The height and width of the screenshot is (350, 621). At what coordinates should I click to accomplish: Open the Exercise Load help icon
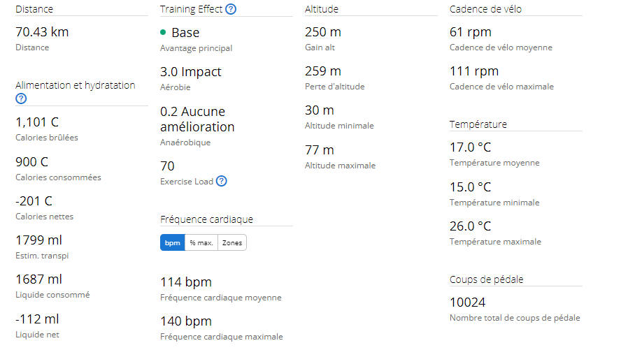(x=221, y=181)
